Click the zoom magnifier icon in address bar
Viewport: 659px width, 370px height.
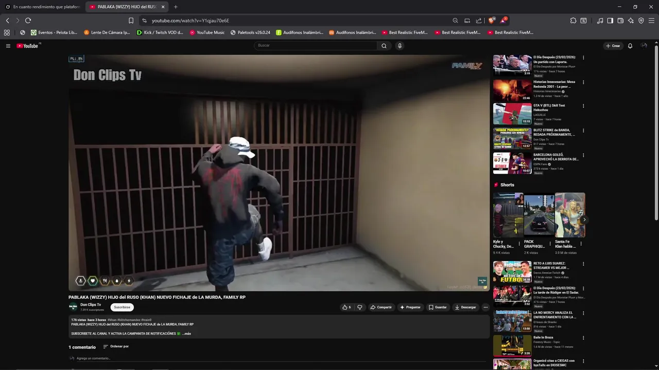click(x=455, y=21)
